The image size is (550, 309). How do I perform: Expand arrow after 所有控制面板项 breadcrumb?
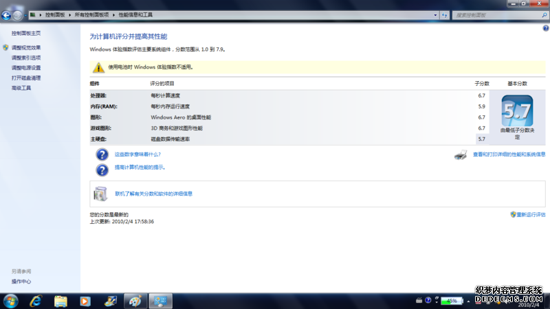(113, 15)
